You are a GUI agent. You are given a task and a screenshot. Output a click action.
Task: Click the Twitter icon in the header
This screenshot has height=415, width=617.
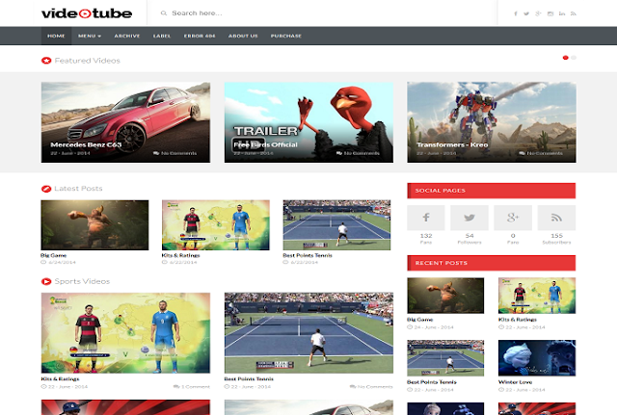526,13
